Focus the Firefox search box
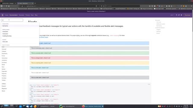This screenshot has height=108, width=193. tap(123, 6)
